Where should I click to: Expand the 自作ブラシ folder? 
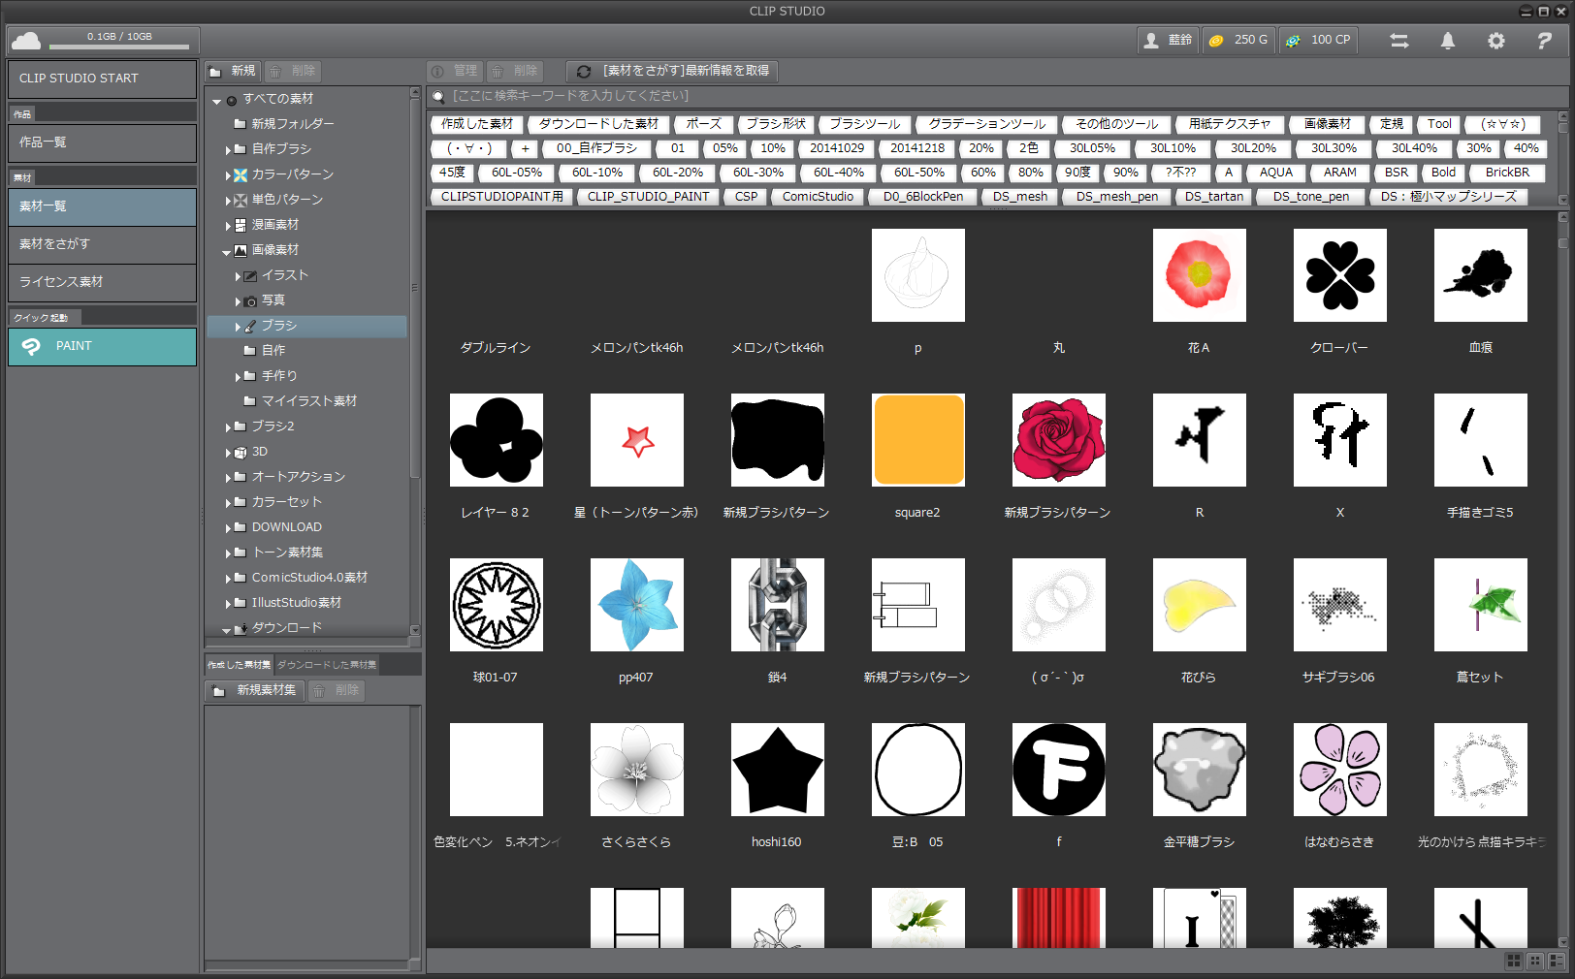pyautogui.click(x=229, y=149)
